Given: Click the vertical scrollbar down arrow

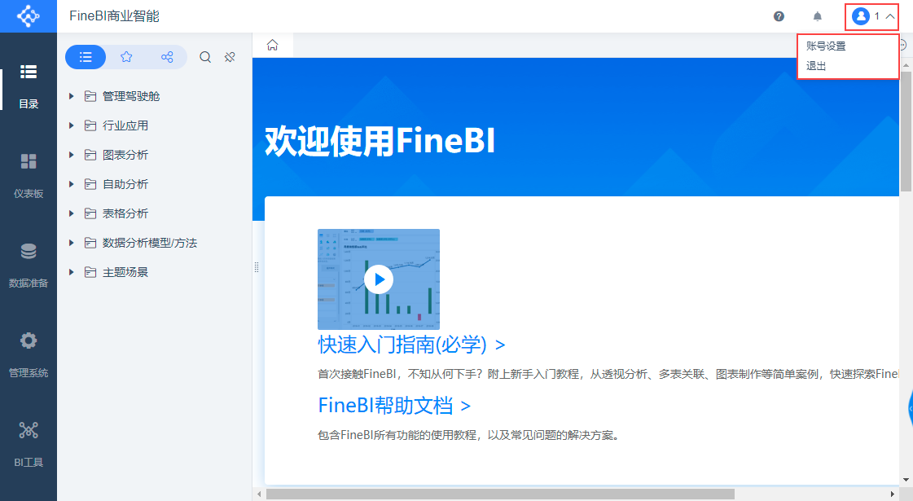Looking at the screenshot, I should point(906,480).
